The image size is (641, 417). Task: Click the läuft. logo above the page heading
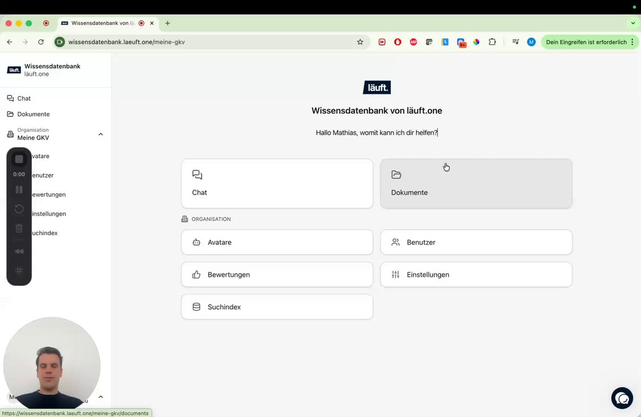(377, 87)
